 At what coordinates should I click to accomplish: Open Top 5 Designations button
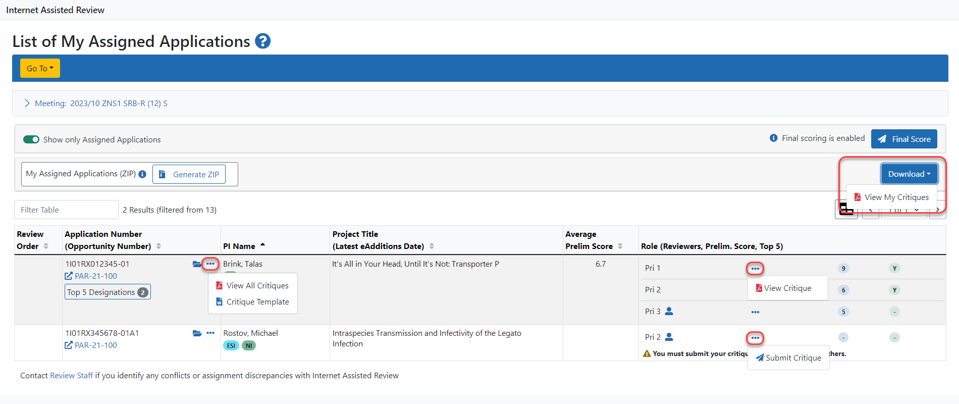[x=108, y=292]
